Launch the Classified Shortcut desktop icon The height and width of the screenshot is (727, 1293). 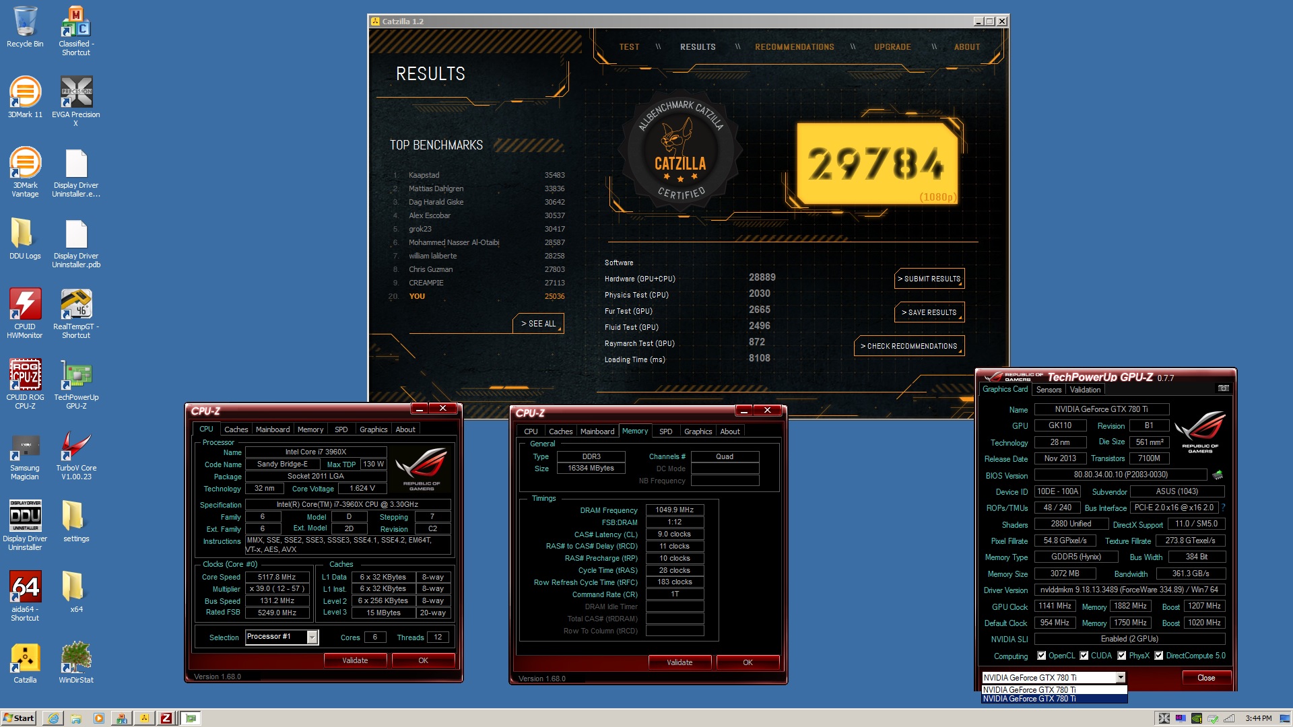coord(76,31)
